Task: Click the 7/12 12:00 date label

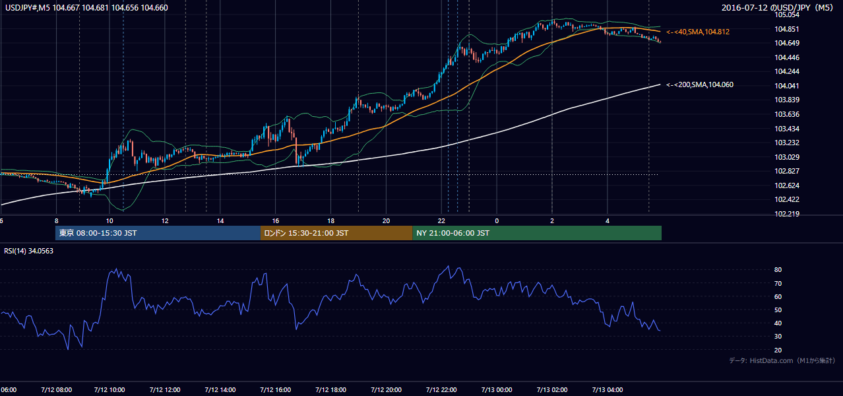Action: point(165,389)
